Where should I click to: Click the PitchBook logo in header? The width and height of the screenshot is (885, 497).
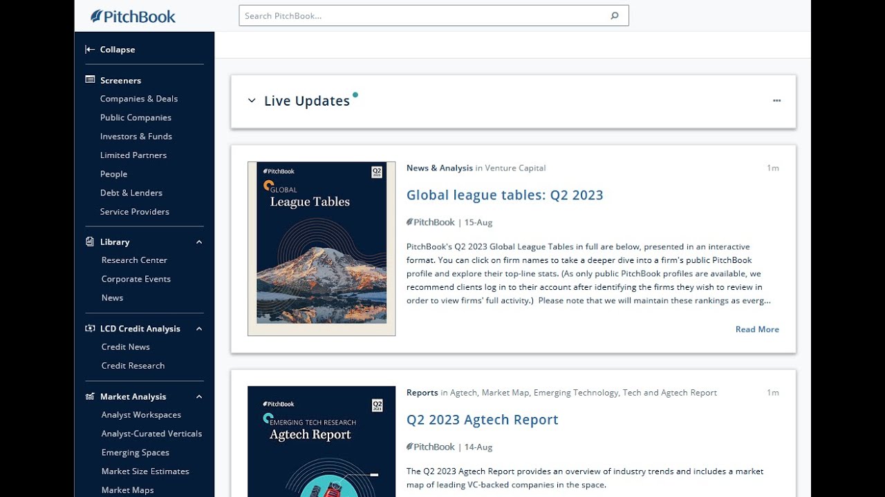133,16
